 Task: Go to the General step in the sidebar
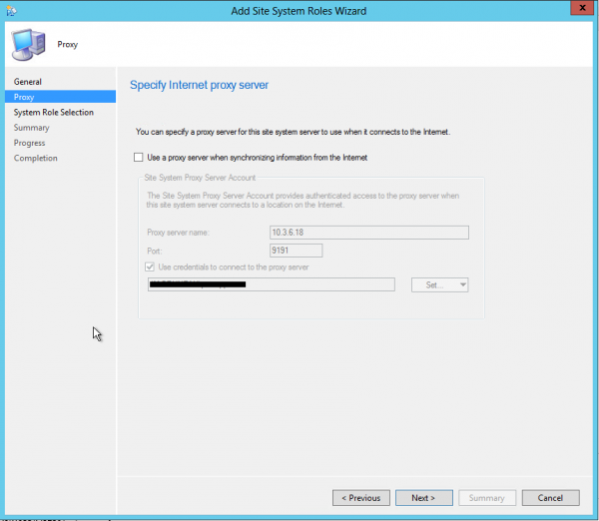pyautogui.click(x=28, y=82)
